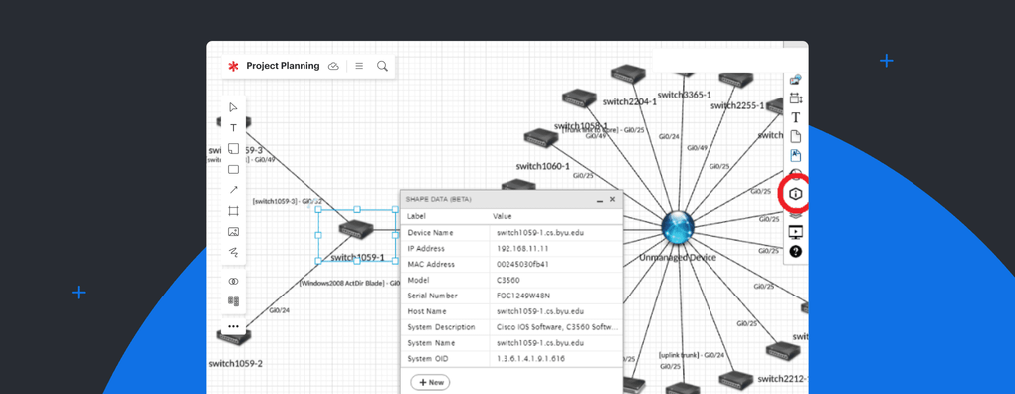Image resolution: width=1015 pixels, height=394 pixels.
Task: Open the help question mark icon
Action: tap(796, 251)
